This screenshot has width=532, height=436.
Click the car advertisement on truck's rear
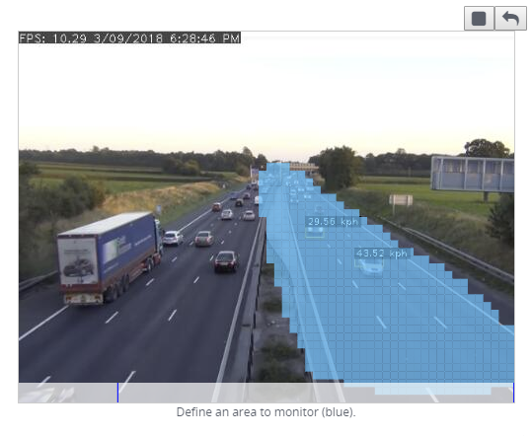(x=78, y=260)
